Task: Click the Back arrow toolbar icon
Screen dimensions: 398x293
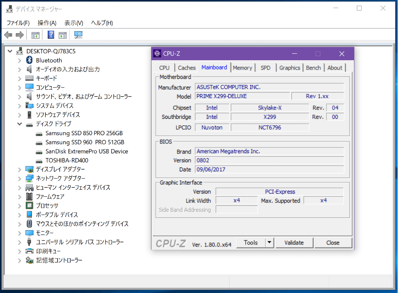Action: pyautogui.click(x=8, y=35)
